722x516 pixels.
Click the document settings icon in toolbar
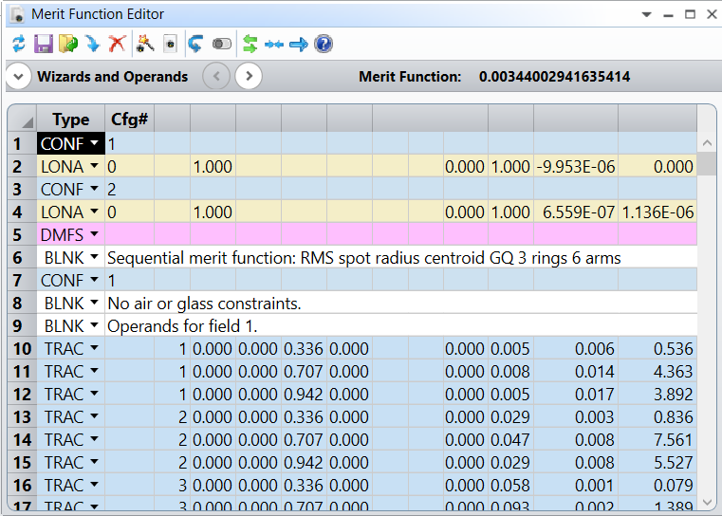tap(171, 45)
